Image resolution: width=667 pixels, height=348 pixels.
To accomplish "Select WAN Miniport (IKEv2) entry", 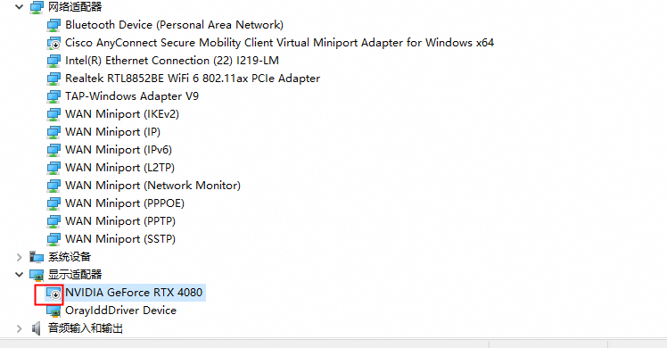I will pos(122,114).
